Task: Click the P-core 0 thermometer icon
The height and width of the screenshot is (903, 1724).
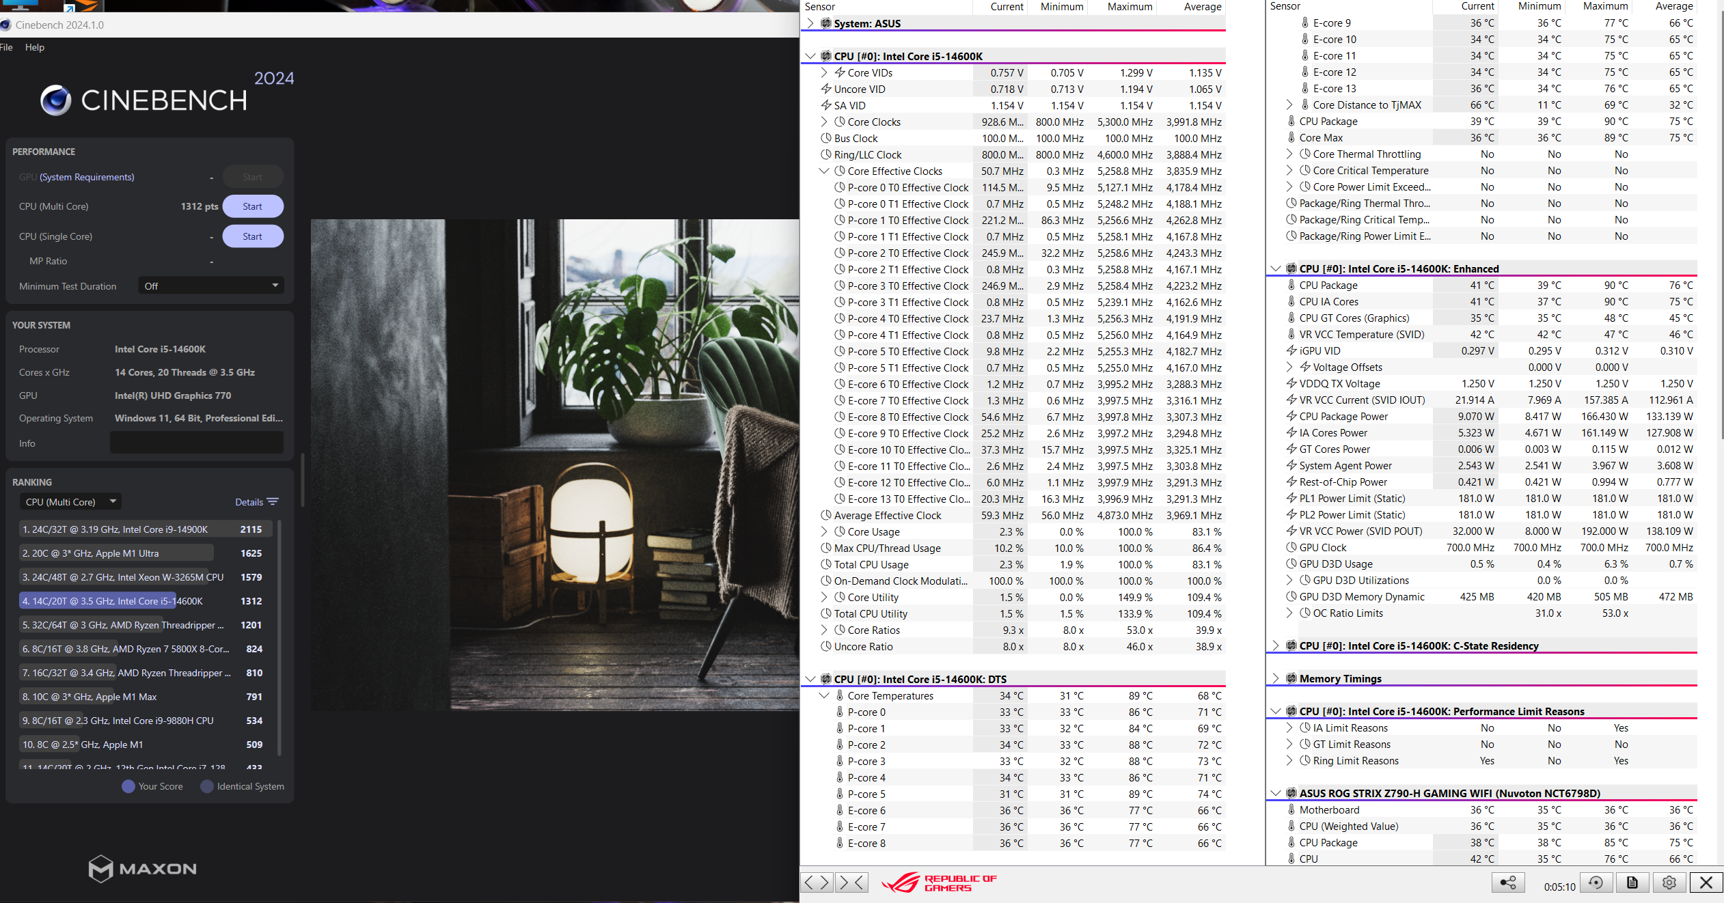Action: 840,712
